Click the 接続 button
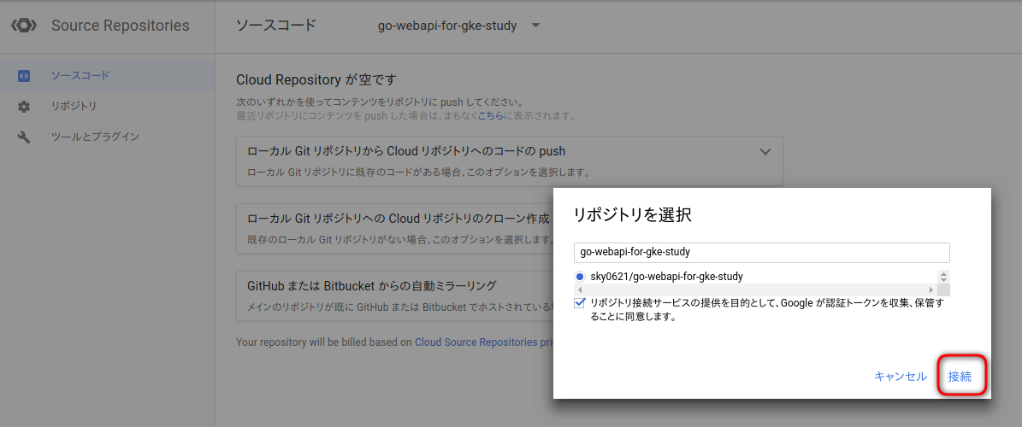The image size is (1022, 427). (x=960, y=377)
